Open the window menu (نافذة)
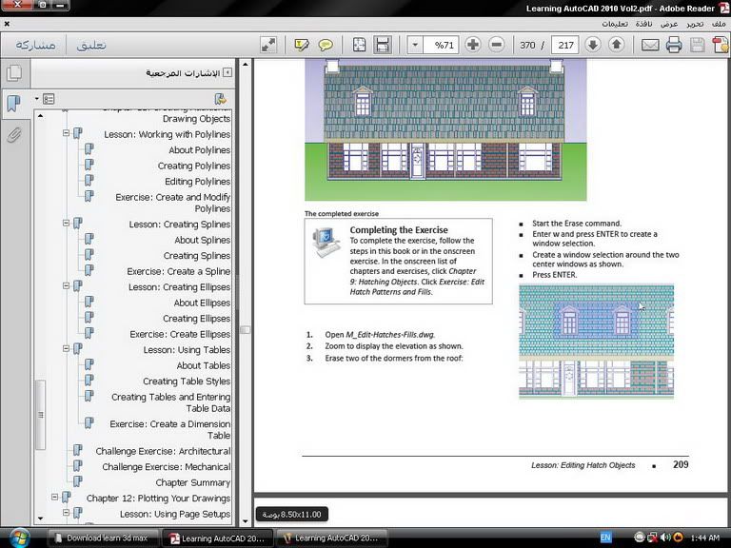 pos(643,23)
